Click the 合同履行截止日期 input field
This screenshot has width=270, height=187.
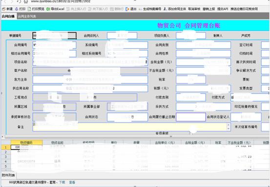tap(191, 117)
